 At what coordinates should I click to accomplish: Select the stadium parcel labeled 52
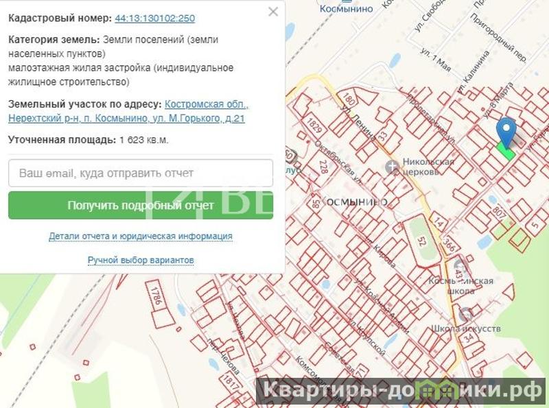click(x=424, y=240)
